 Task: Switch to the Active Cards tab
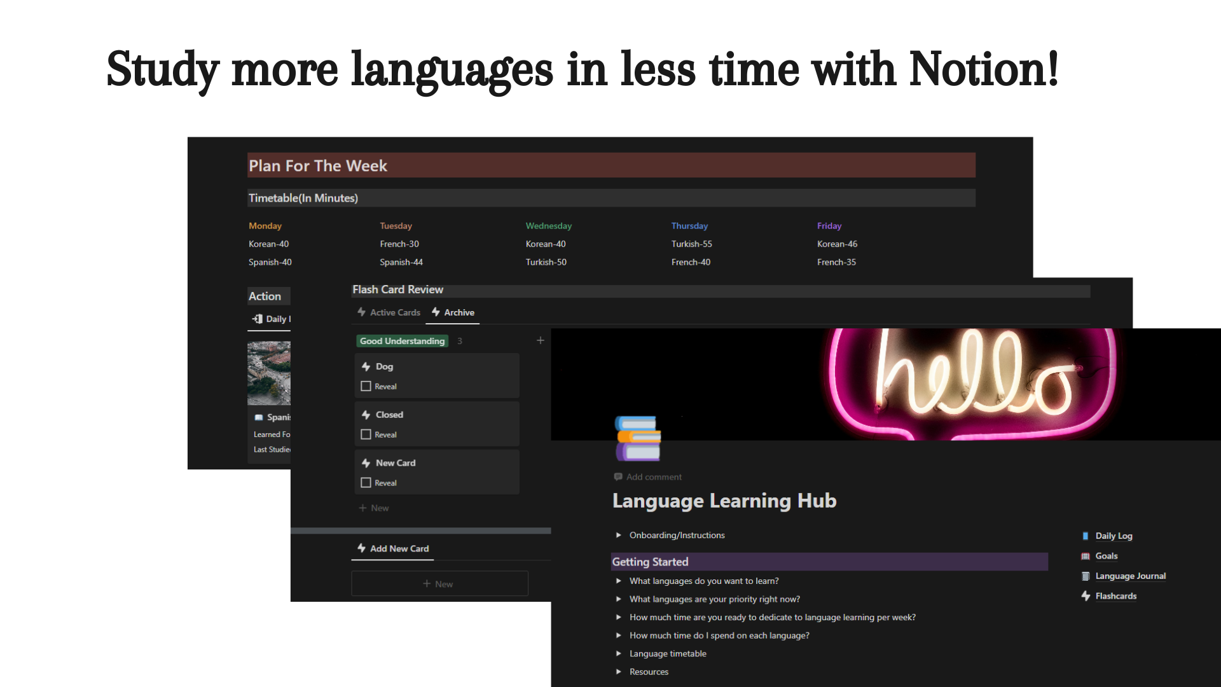389,312
